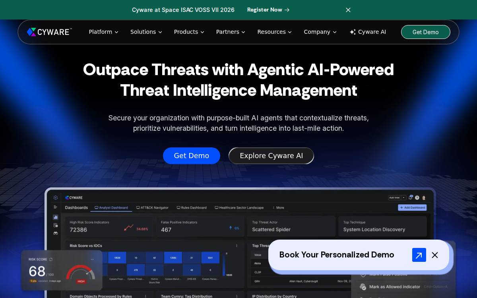The height and width of the screenshot is (298, 477).
Task: Click the risk score 68 value
Action: 37,271
